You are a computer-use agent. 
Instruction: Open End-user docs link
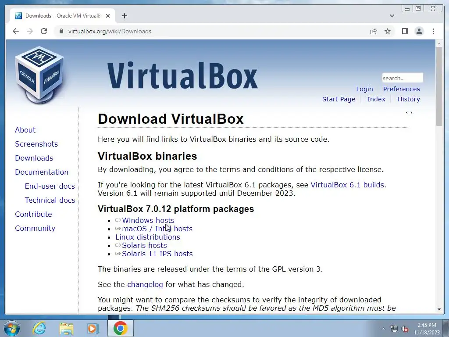tap(50, 186)
